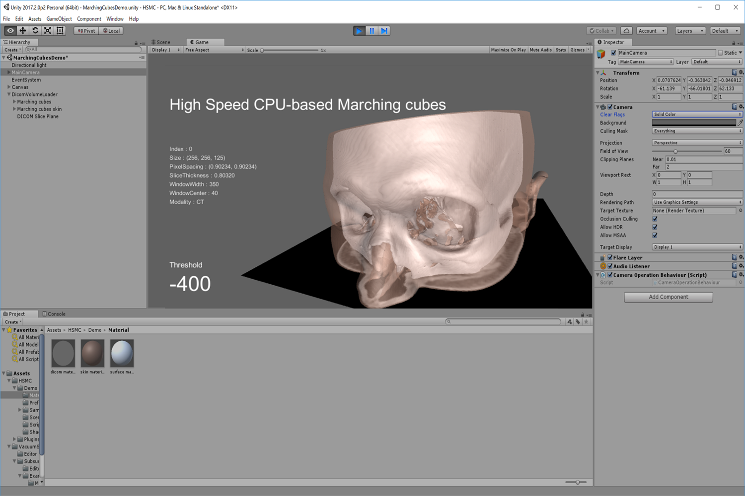Open the Clear Flags dropdown
The width and height of the screenshot is (745, 496).
[697, 115]
